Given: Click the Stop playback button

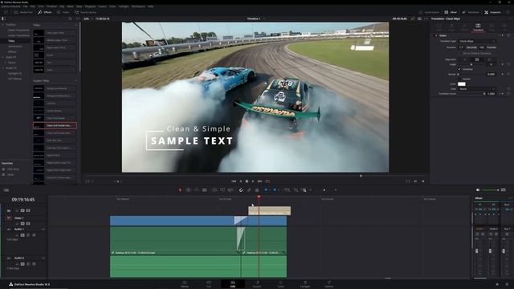Looking at the screenshot, I should [247, 181].
